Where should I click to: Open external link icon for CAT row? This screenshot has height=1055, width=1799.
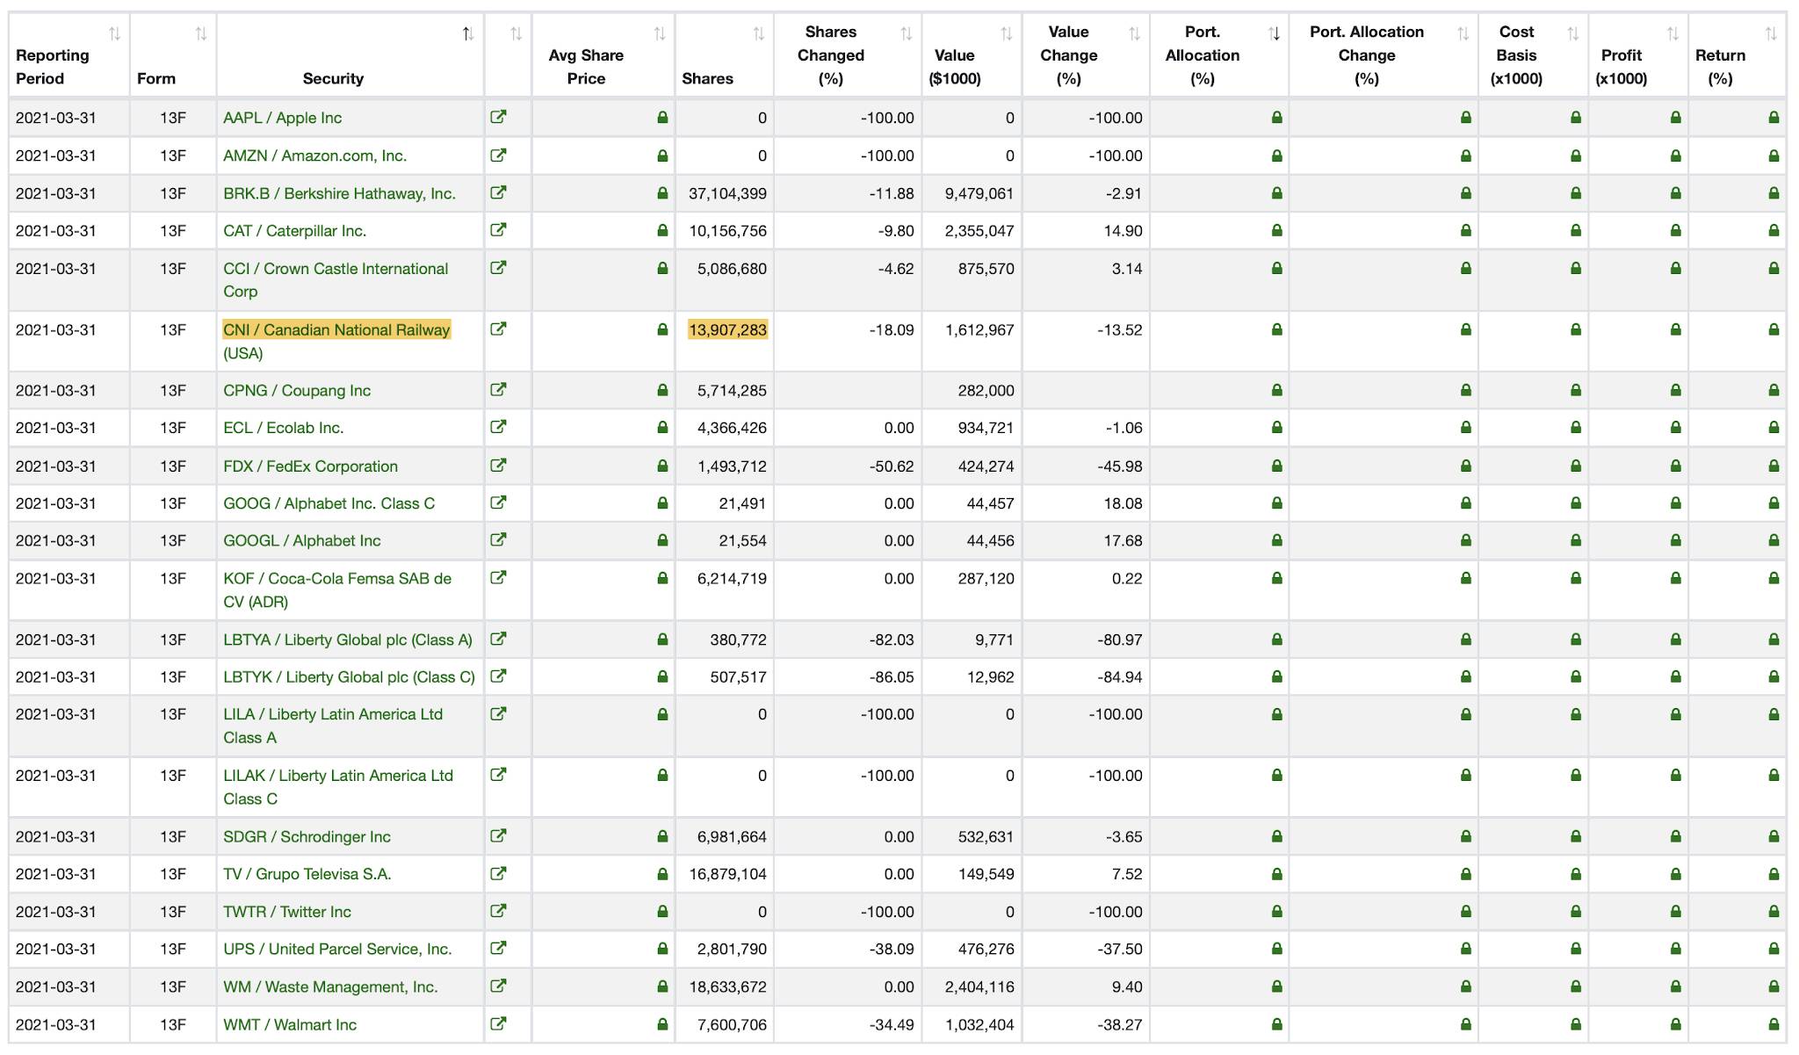coord(498,230)
